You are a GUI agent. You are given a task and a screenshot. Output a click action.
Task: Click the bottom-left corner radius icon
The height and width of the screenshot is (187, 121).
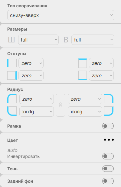tap(12, 111)
